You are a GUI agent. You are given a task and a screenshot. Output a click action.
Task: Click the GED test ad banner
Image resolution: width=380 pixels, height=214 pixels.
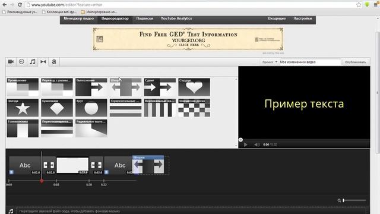click(188, 39)
